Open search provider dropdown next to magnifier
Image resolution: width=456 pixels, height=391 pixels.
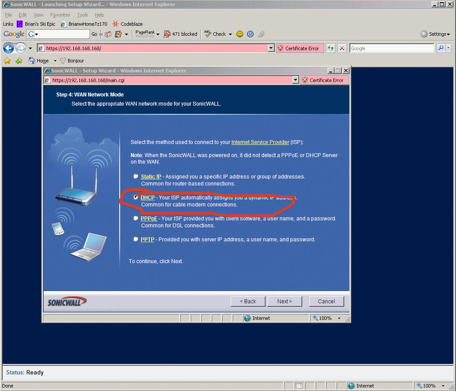click(449, 48)
